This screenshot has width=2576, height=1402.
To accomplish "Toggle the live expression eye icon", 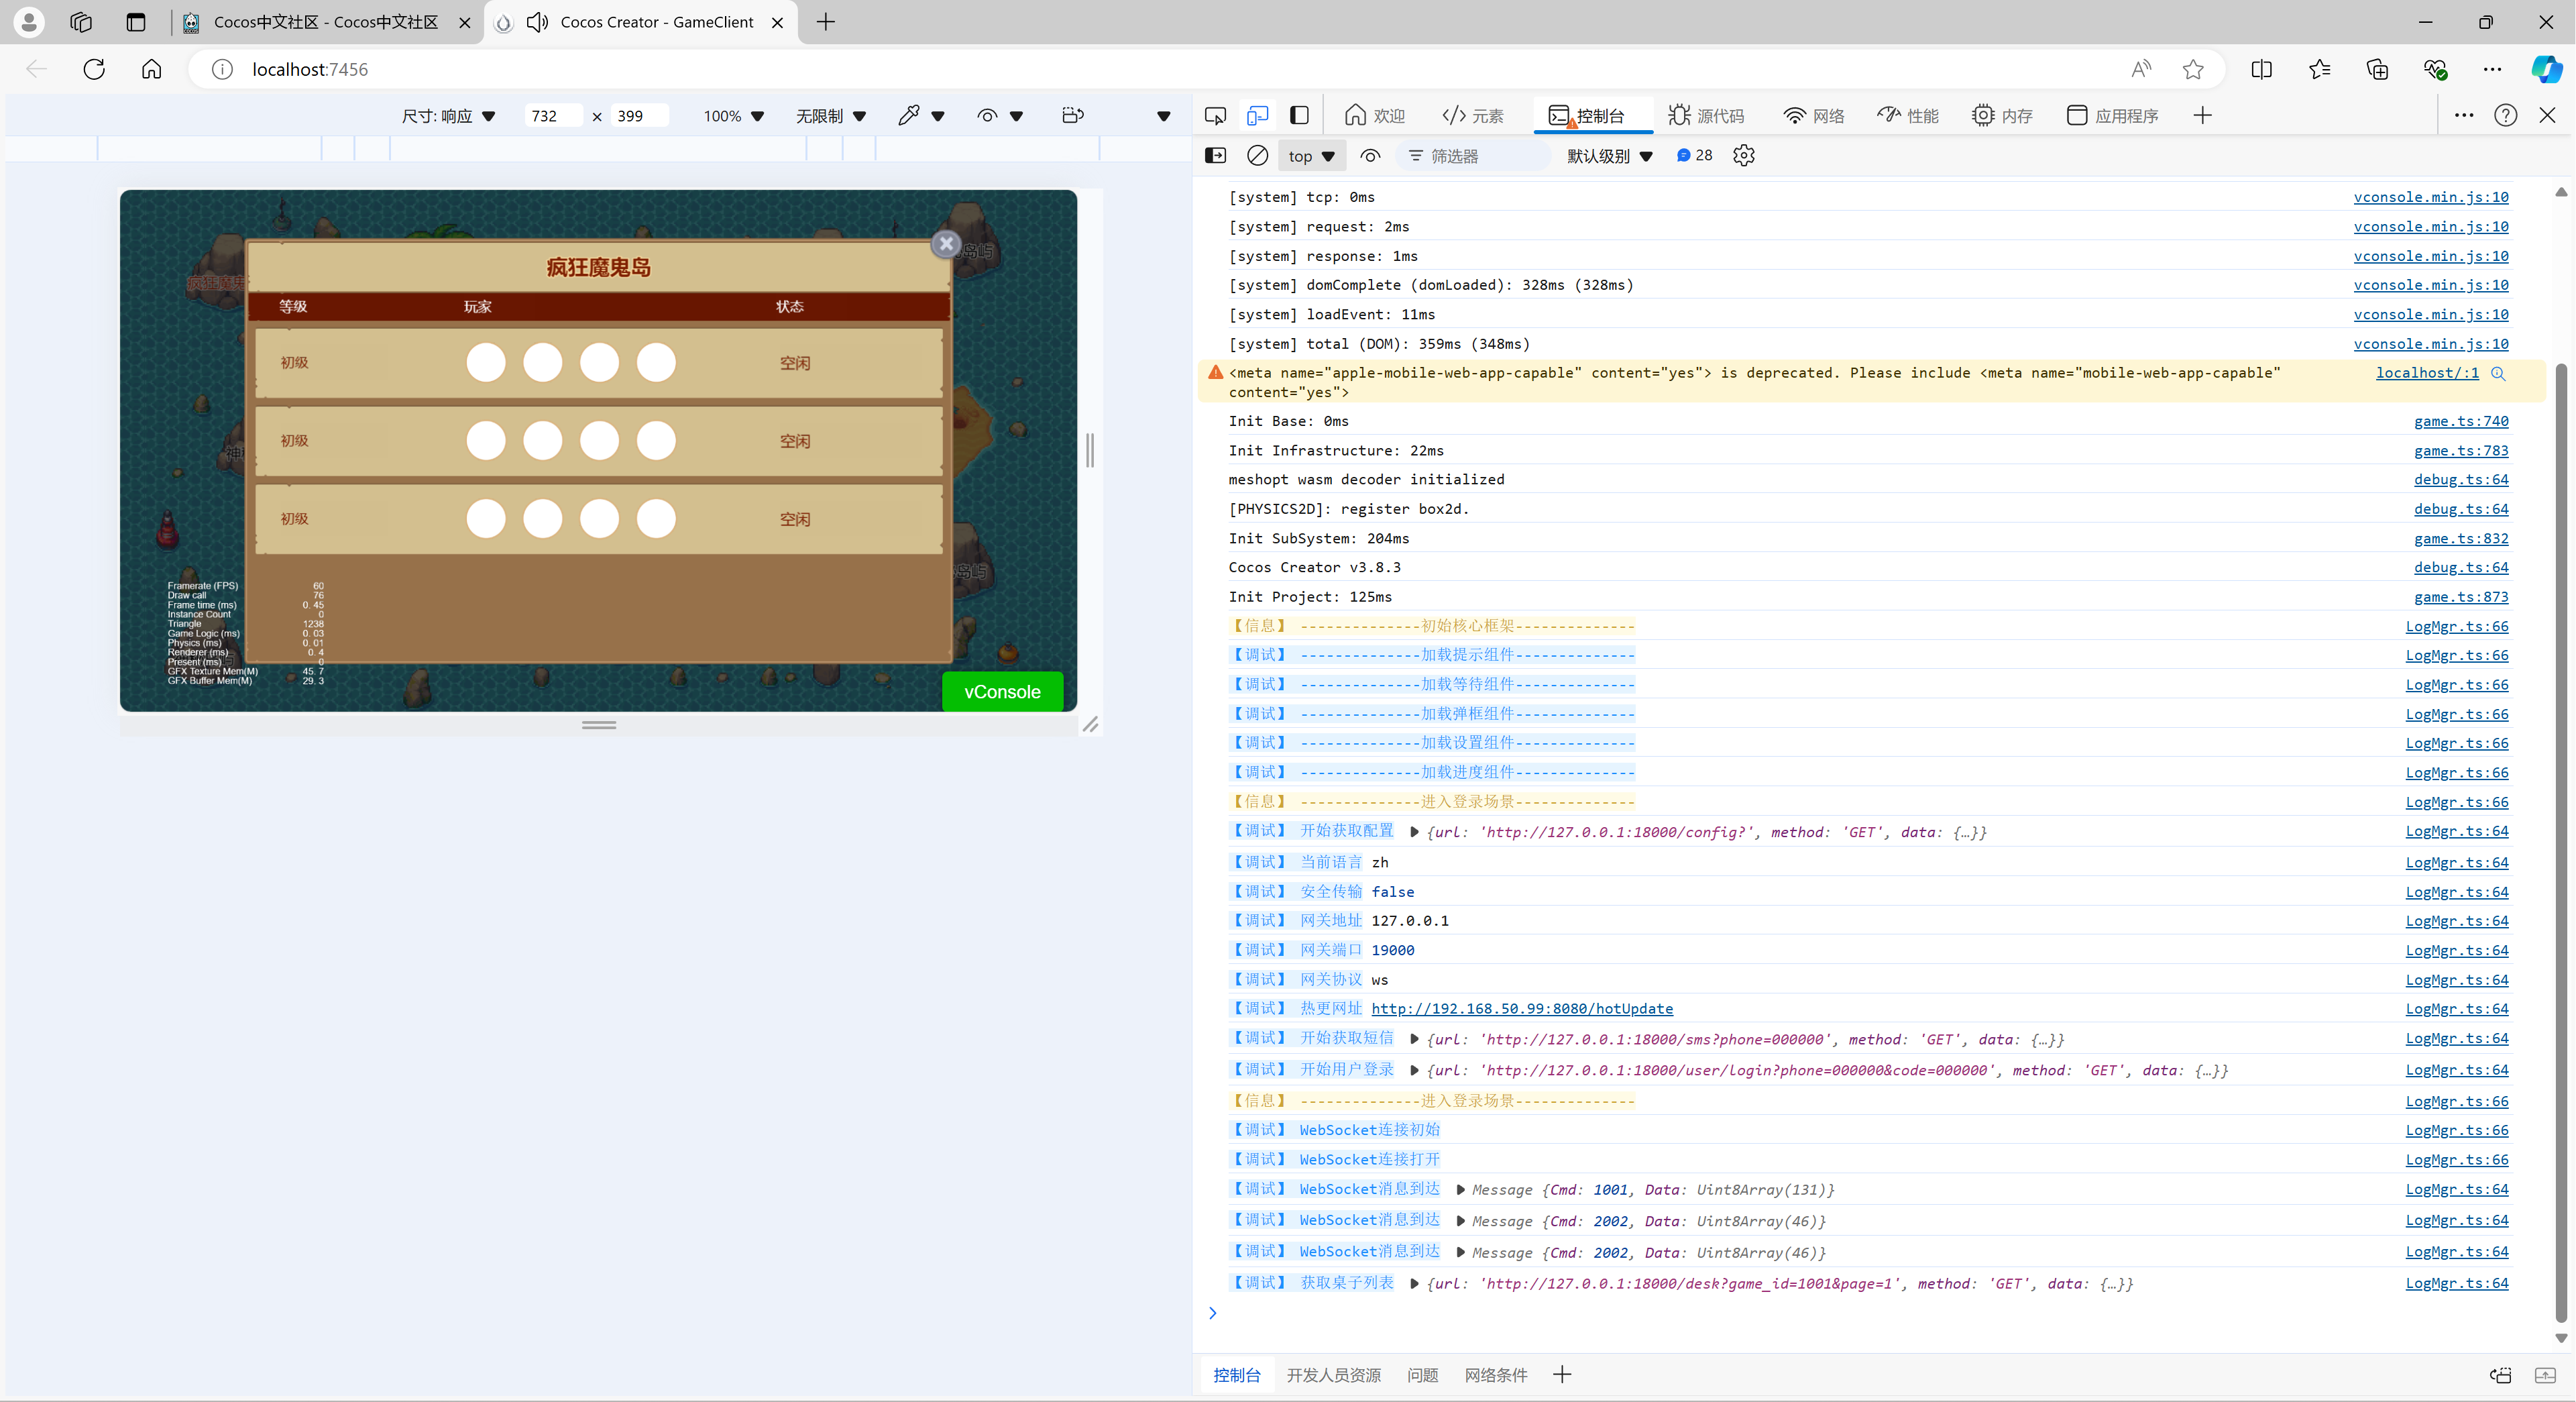I will 1370,155.
